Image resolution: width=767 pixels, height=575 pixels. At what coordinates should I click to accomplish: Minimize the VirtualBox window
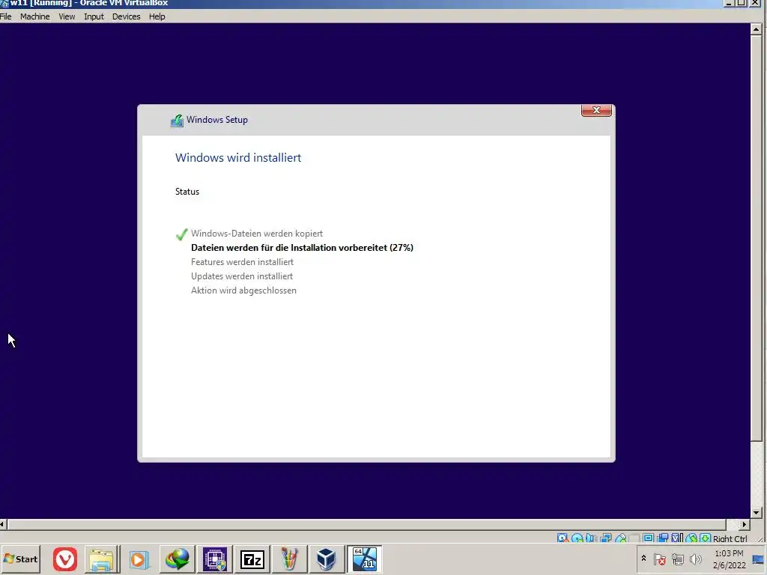(x=729, y=3)
